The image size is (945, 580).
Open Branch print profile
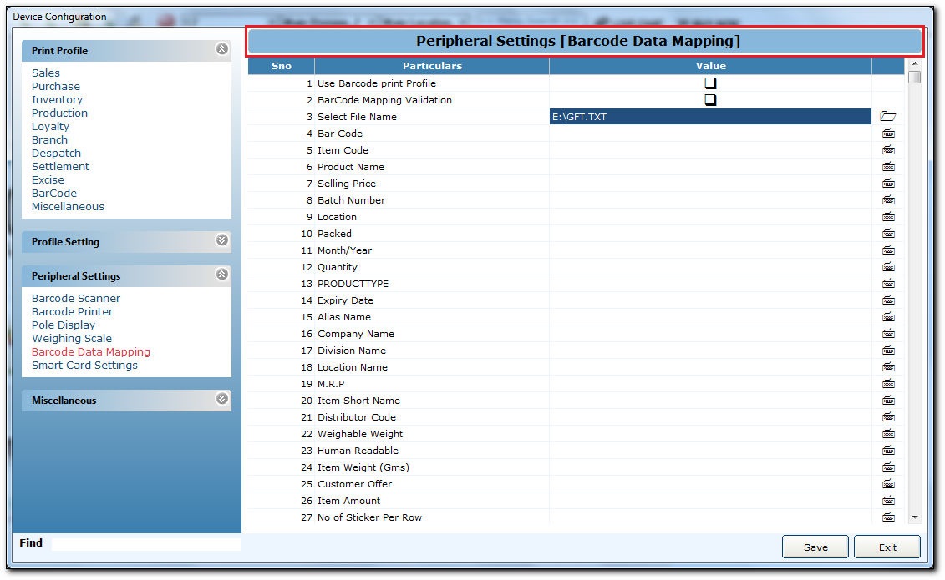click(x=49, y=139)
